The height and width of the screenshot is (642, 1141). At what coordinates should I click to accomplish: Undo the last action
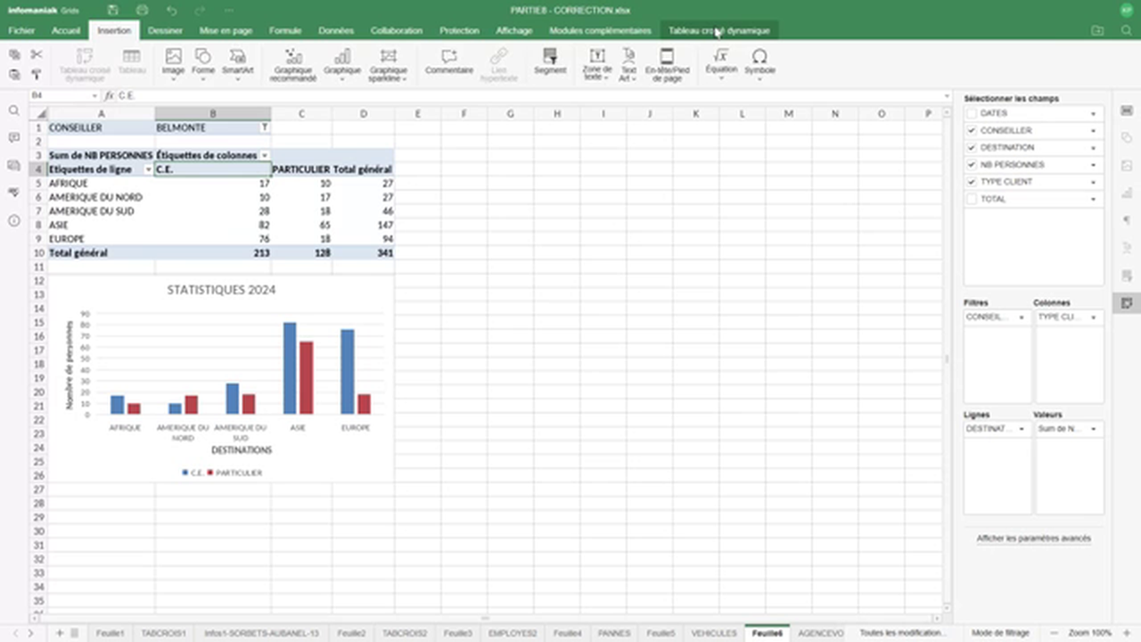click(x=172, y=10)
